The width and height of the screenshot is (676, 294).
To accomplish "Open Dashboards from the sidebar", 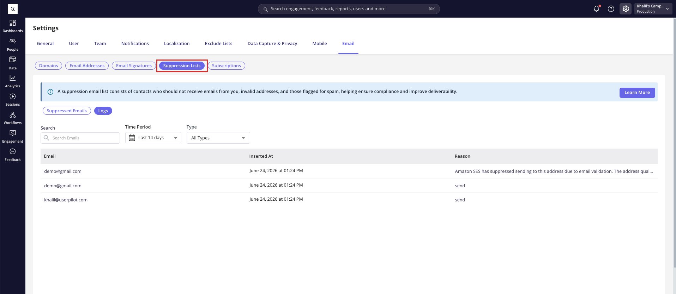I will pyautogui.click(x=13, y=26).
